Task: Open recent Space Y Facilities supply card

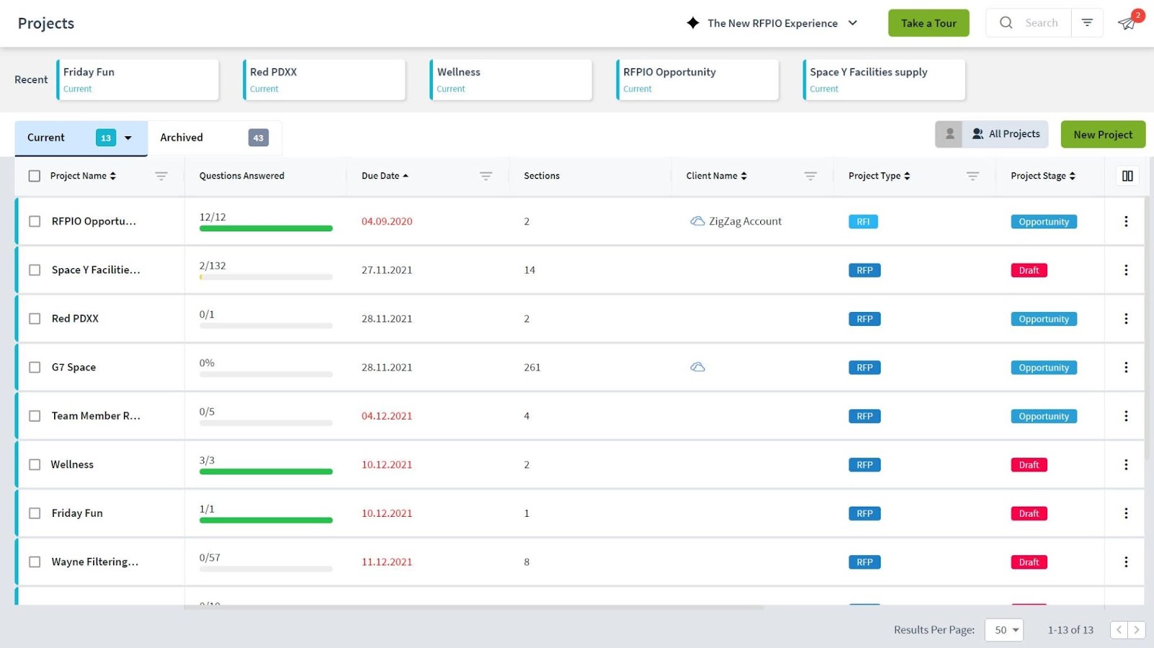Action: click(x=884, y=79)
